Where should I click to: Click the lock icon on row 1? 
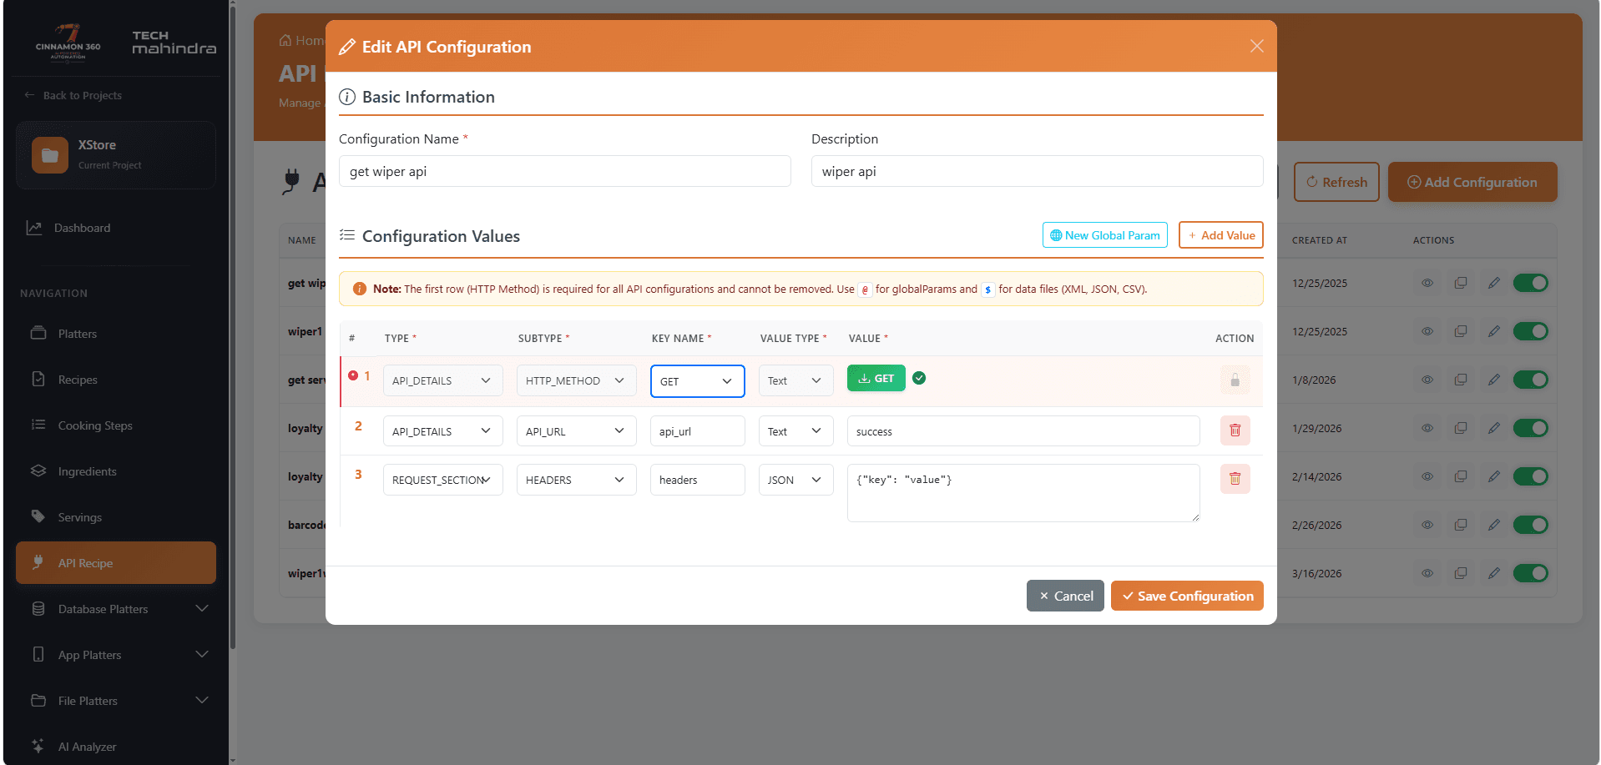[1235, 380]
